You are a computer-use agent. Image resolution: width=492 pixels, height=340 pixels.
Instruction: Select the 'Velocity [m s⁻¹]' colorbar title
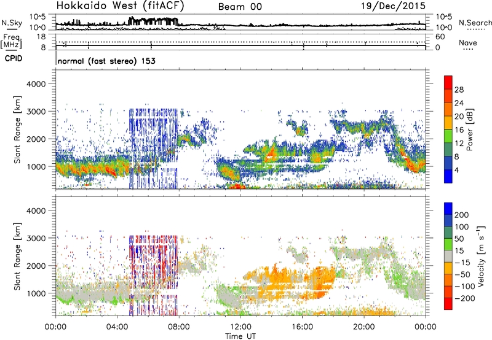point(481,256)
